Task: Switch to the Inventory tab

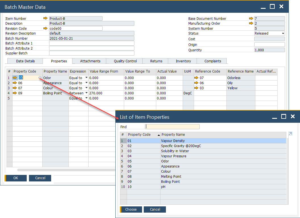Action: [183, 61]
